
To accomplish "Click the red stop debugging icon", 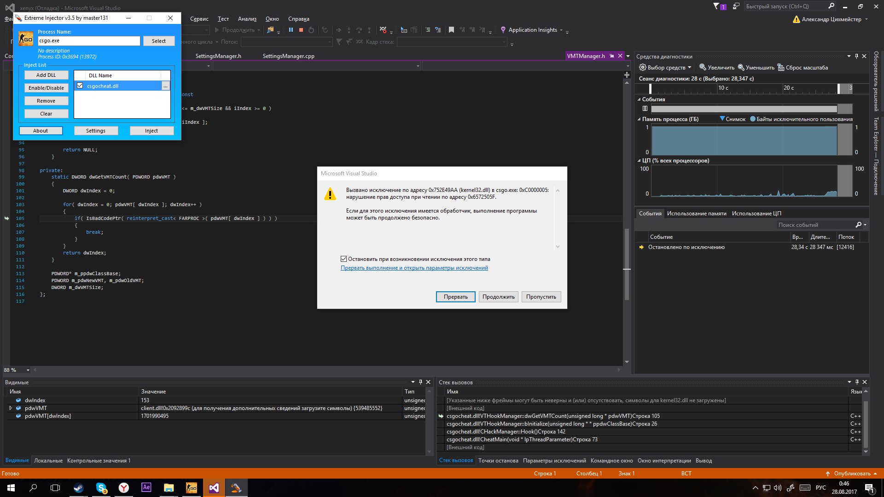I will pos(301,30).
